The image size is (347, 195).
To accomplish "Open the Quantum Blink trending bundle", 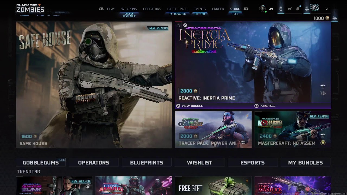I will pos(54,186).
